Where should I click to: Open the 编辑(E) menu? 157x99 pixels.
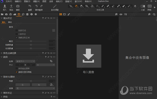[x=18, y=1]
